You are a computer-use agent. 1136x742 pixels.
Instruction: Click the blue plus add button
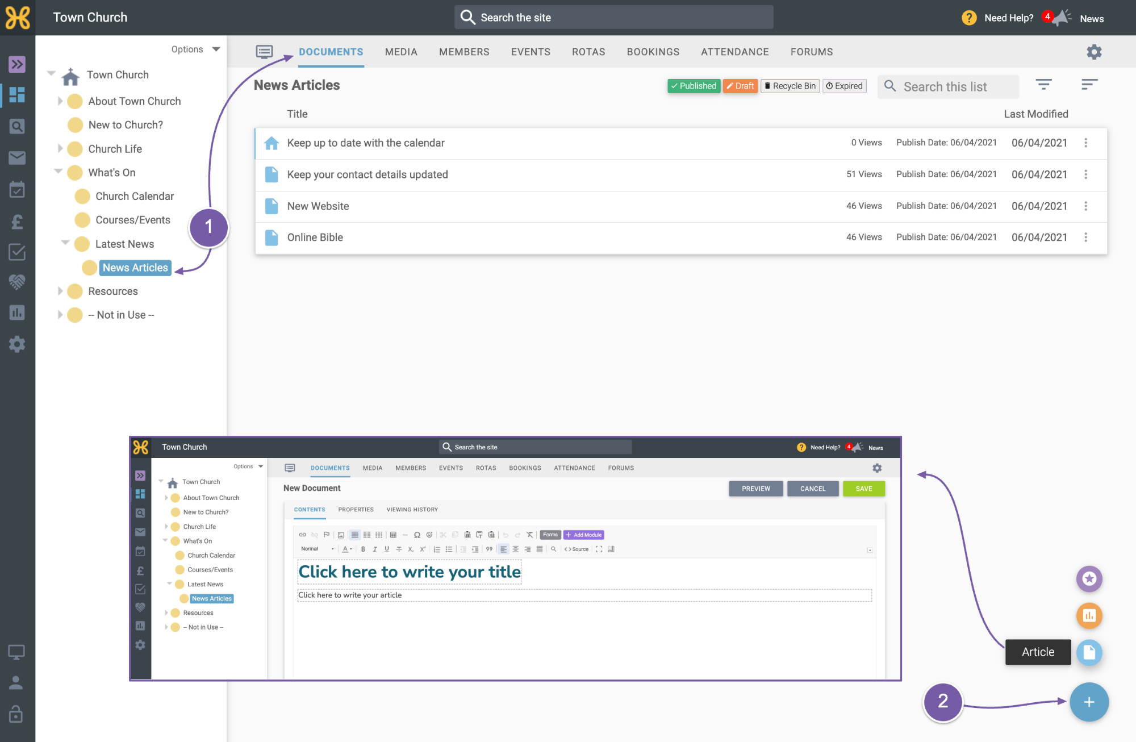[1089, 702]
